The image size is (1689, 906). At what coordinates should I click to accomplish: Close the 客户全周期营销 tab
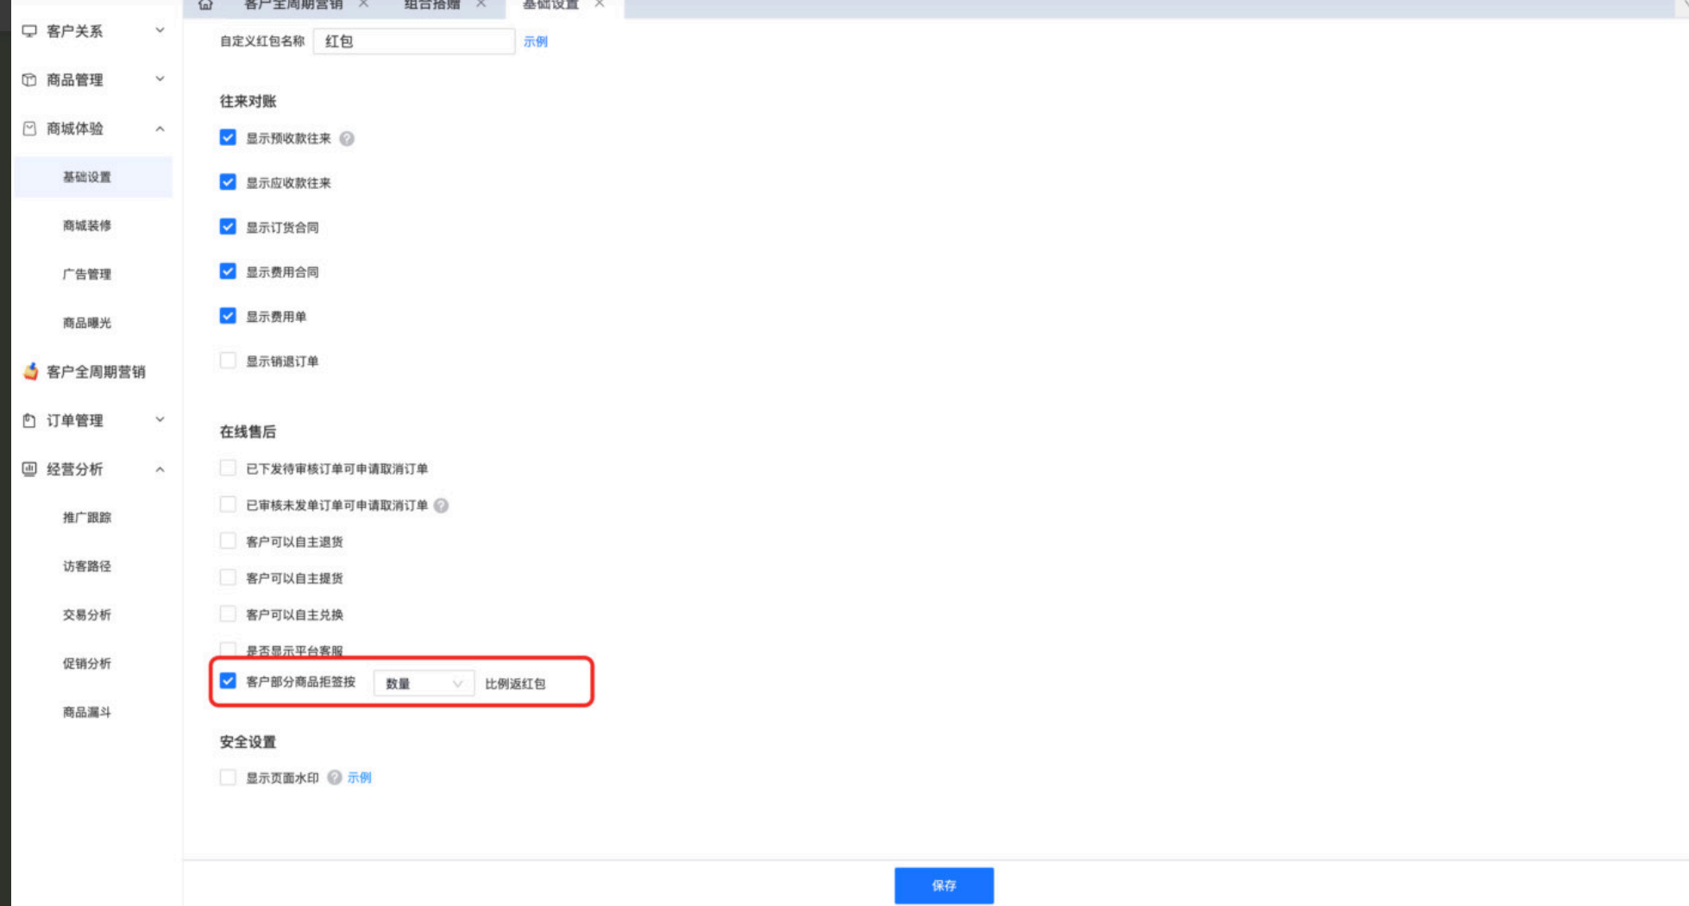[364, 5]
